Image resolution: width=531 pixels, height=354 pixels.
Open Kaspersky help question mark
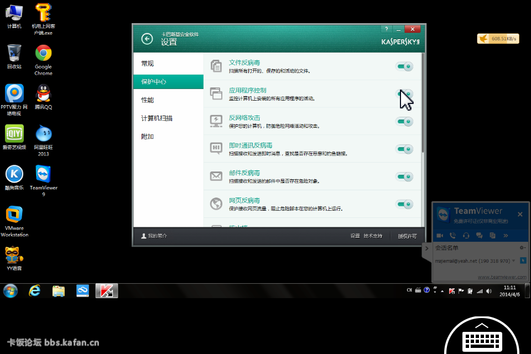(387, 29)
